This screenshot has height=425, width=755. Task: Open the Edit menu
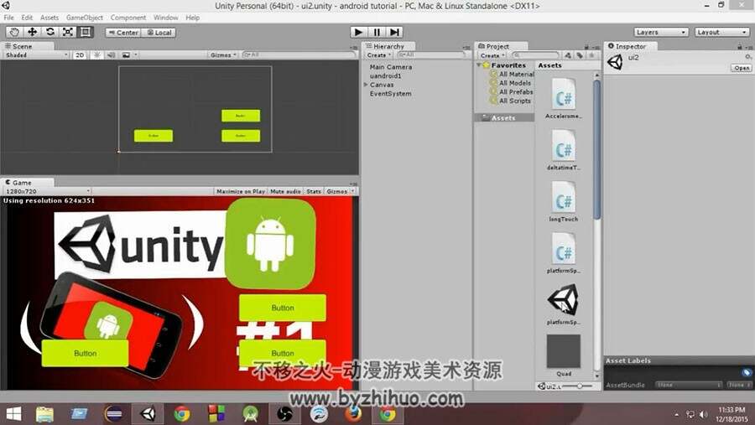click(27, 18)
